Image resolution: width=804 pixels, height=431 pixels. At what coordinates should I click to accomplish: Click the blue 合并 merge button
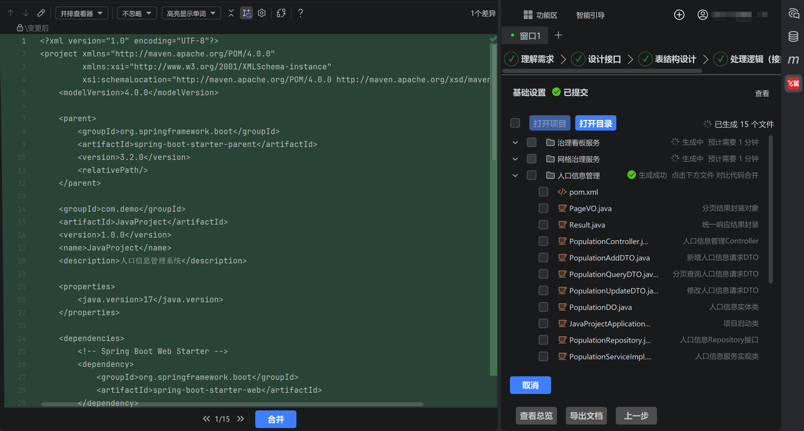pyautogui.click(x=276, y=419)
